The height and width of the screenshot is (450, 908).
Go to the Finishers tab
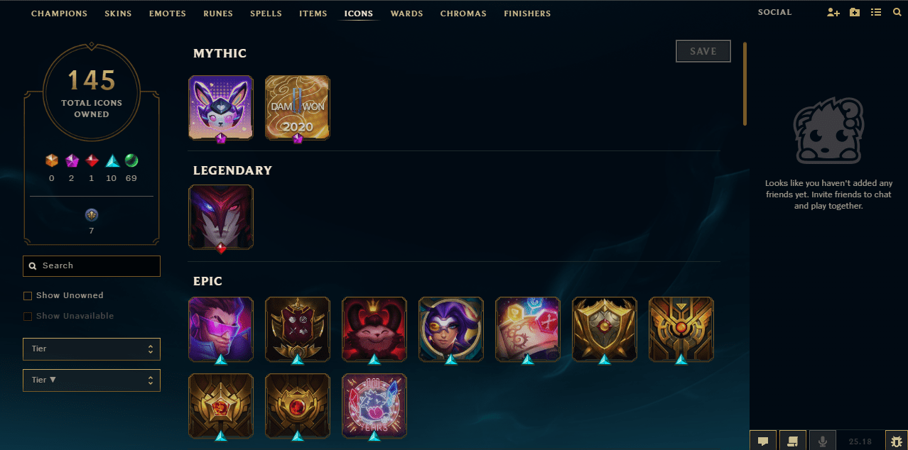coord(527,13)
